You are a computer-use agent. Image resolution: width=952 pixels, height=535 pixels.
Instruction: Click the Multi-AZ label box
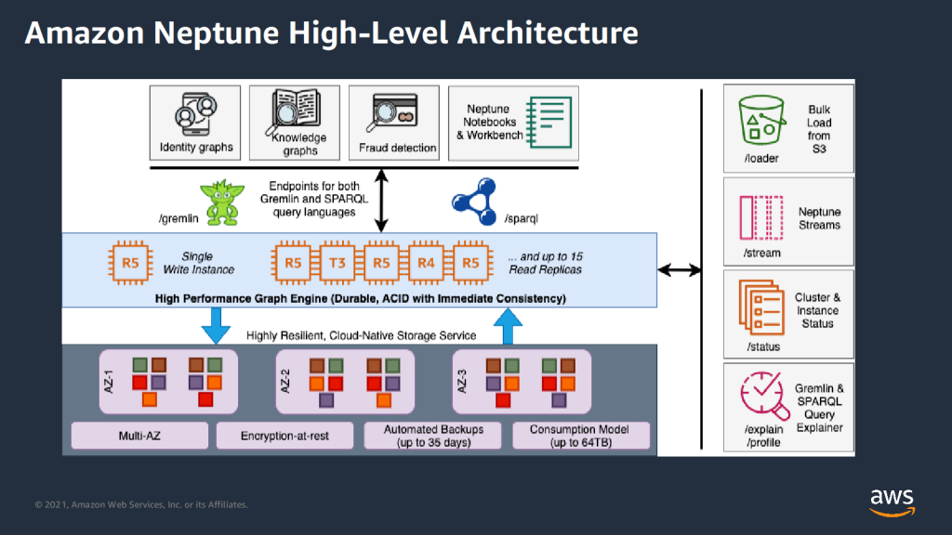click(139, 436)
